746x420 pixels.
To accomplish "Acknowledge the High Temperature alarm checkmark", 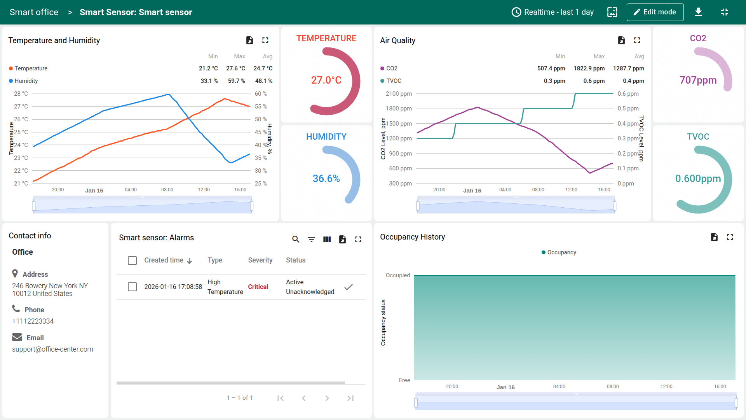I will tap(349, 287).
